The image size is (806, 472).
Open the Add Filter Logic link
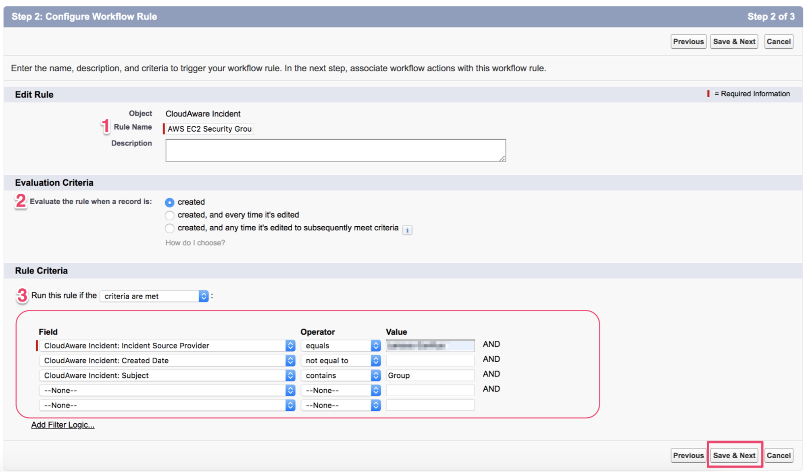click(x=63, y=425)
